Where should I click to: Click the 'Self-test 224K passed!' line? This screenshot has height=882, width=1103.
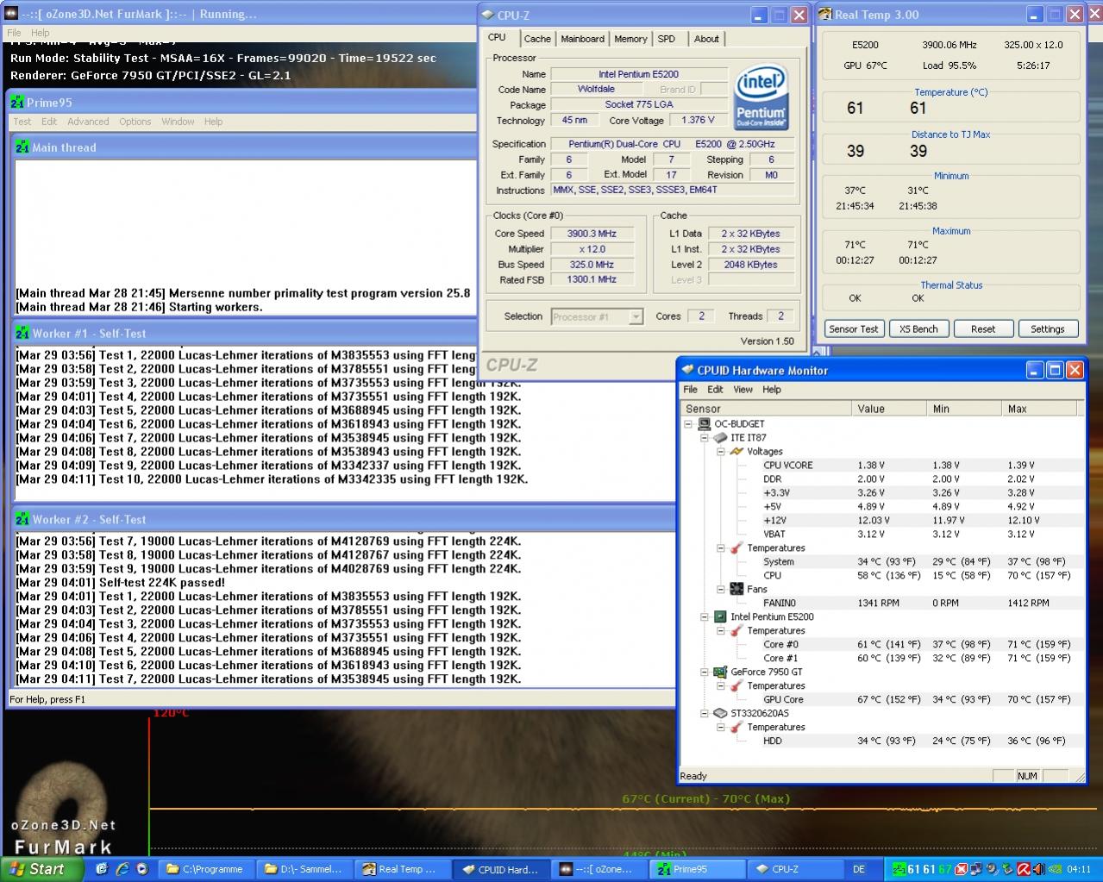coord(121,583)
